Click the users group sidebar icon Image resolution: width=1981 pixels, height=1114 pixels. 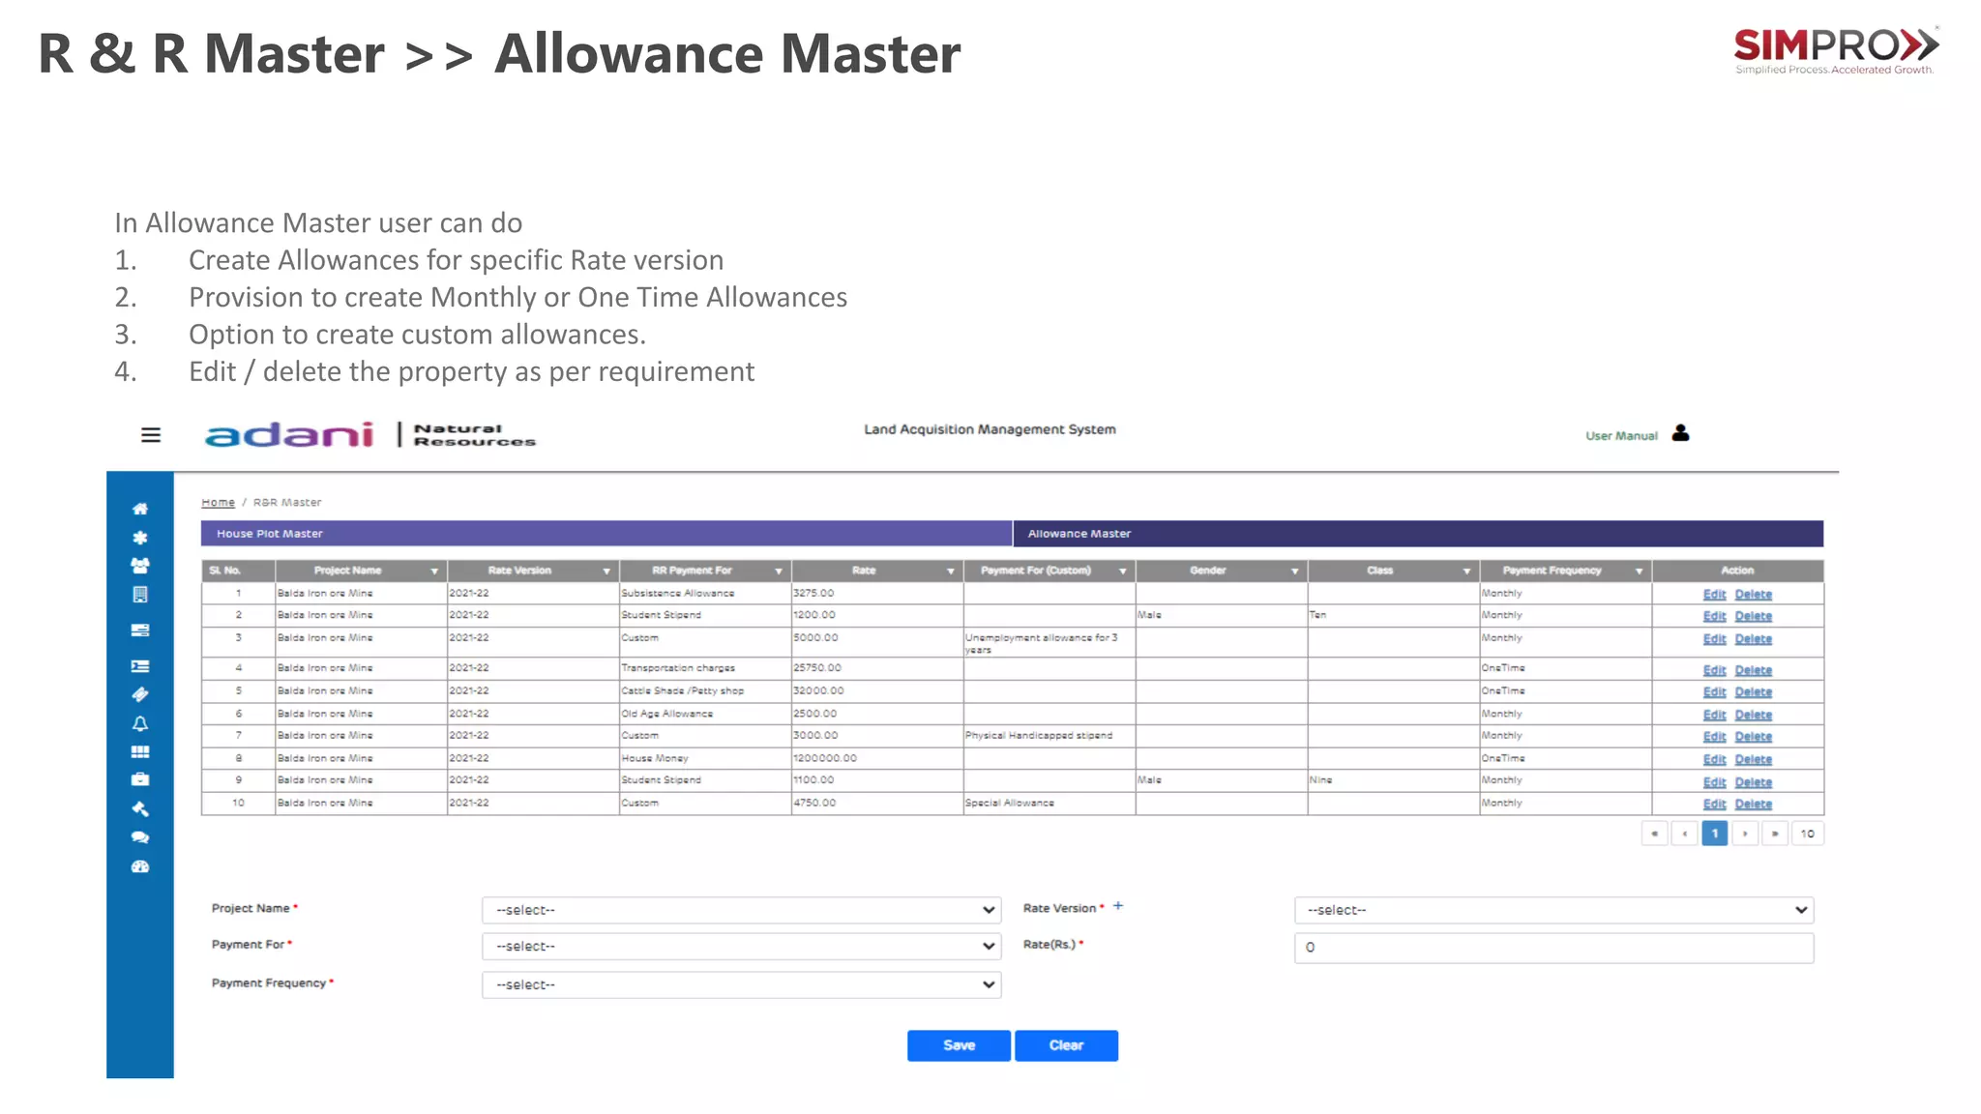coord(140,566)
